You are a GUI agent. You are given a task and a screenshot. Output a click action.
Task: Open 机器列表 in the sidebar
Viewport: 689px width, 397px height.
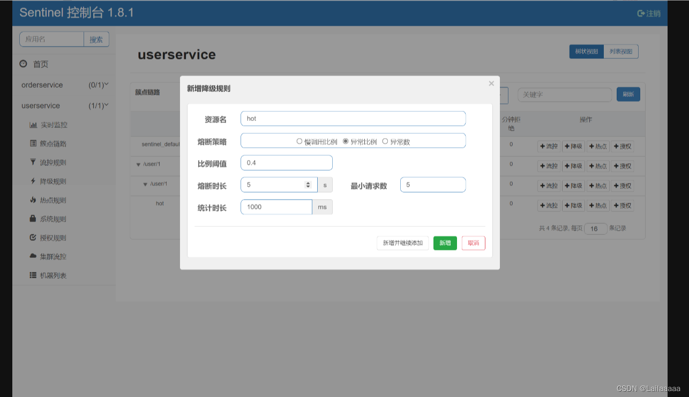(48, 276)
